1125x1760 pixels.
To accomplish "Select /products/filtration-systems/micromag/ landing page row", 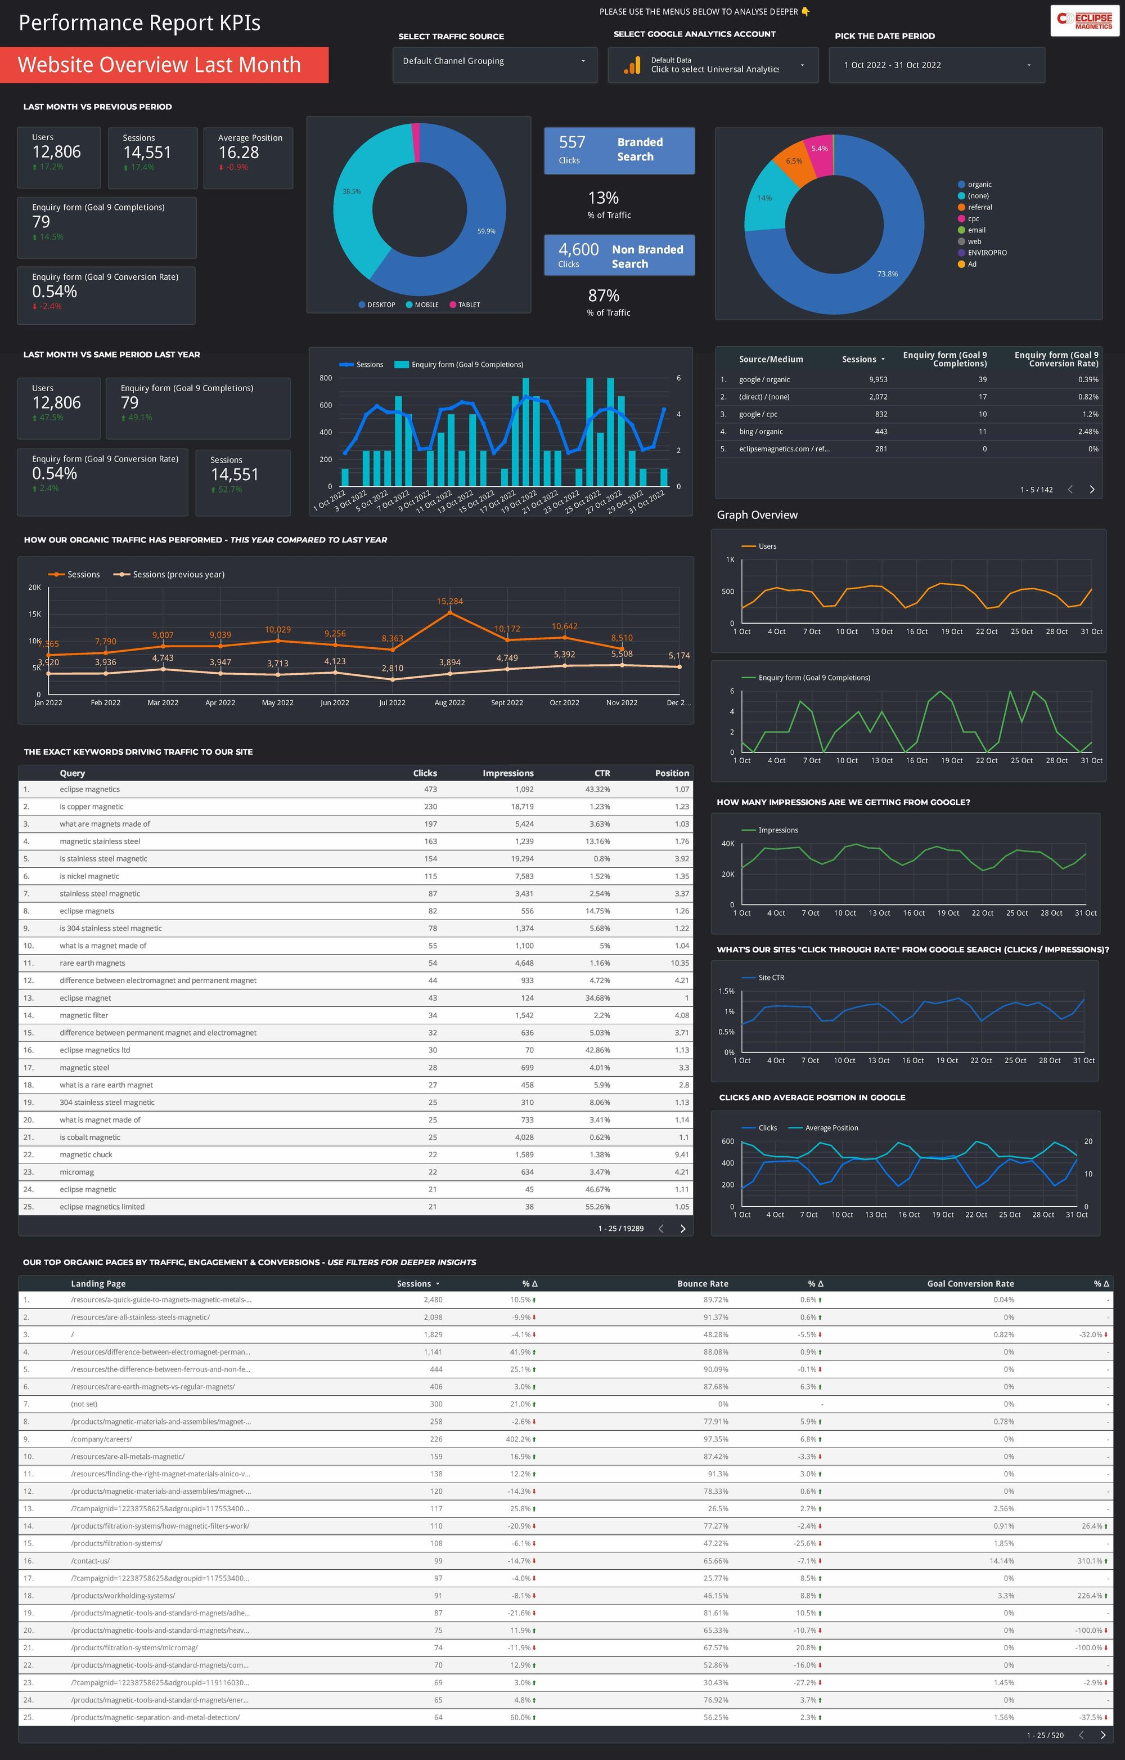I will click(564, 1647).
